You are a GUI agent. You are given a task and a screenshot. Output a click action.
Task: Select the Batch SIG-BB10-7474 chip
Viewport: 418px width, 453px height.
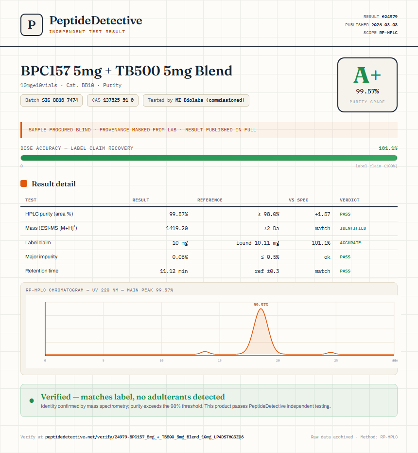(x=52, y=100)
